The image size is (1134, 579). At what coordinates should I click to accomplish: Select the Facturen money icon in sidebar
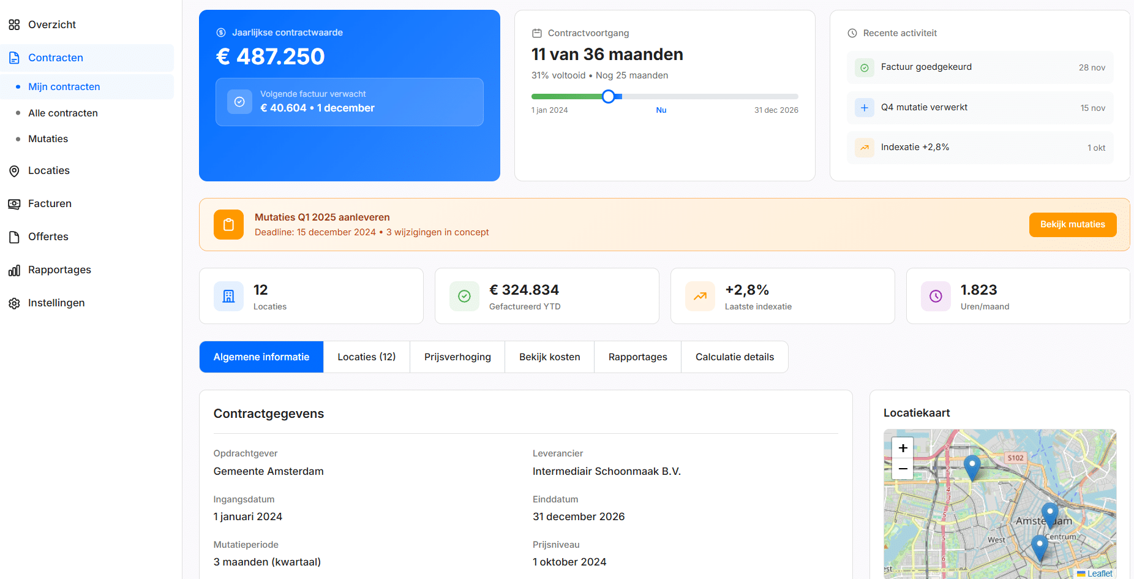pos(14,203)
